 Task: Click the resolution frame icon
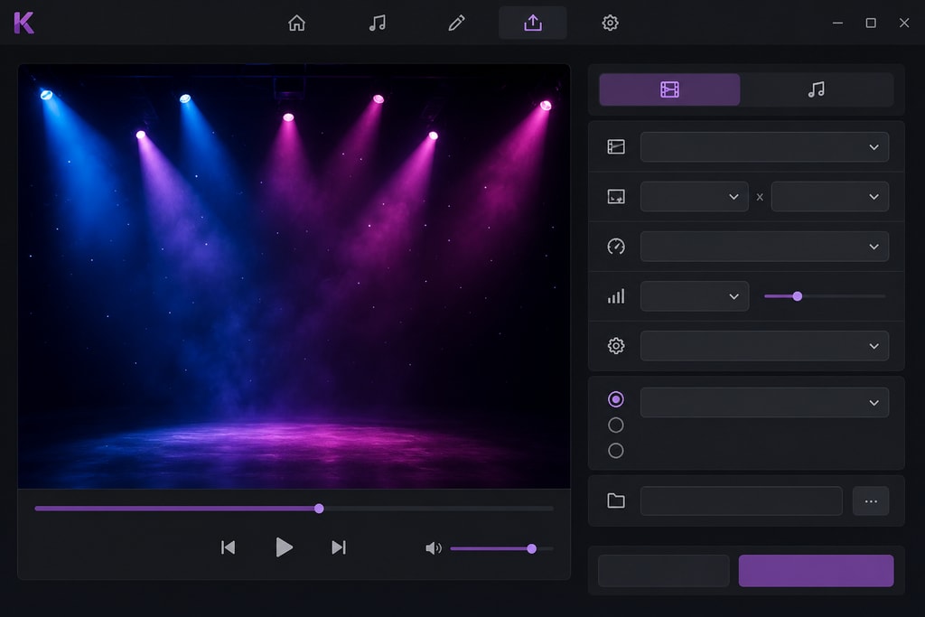pyautogui.click(x=616, y=196)
